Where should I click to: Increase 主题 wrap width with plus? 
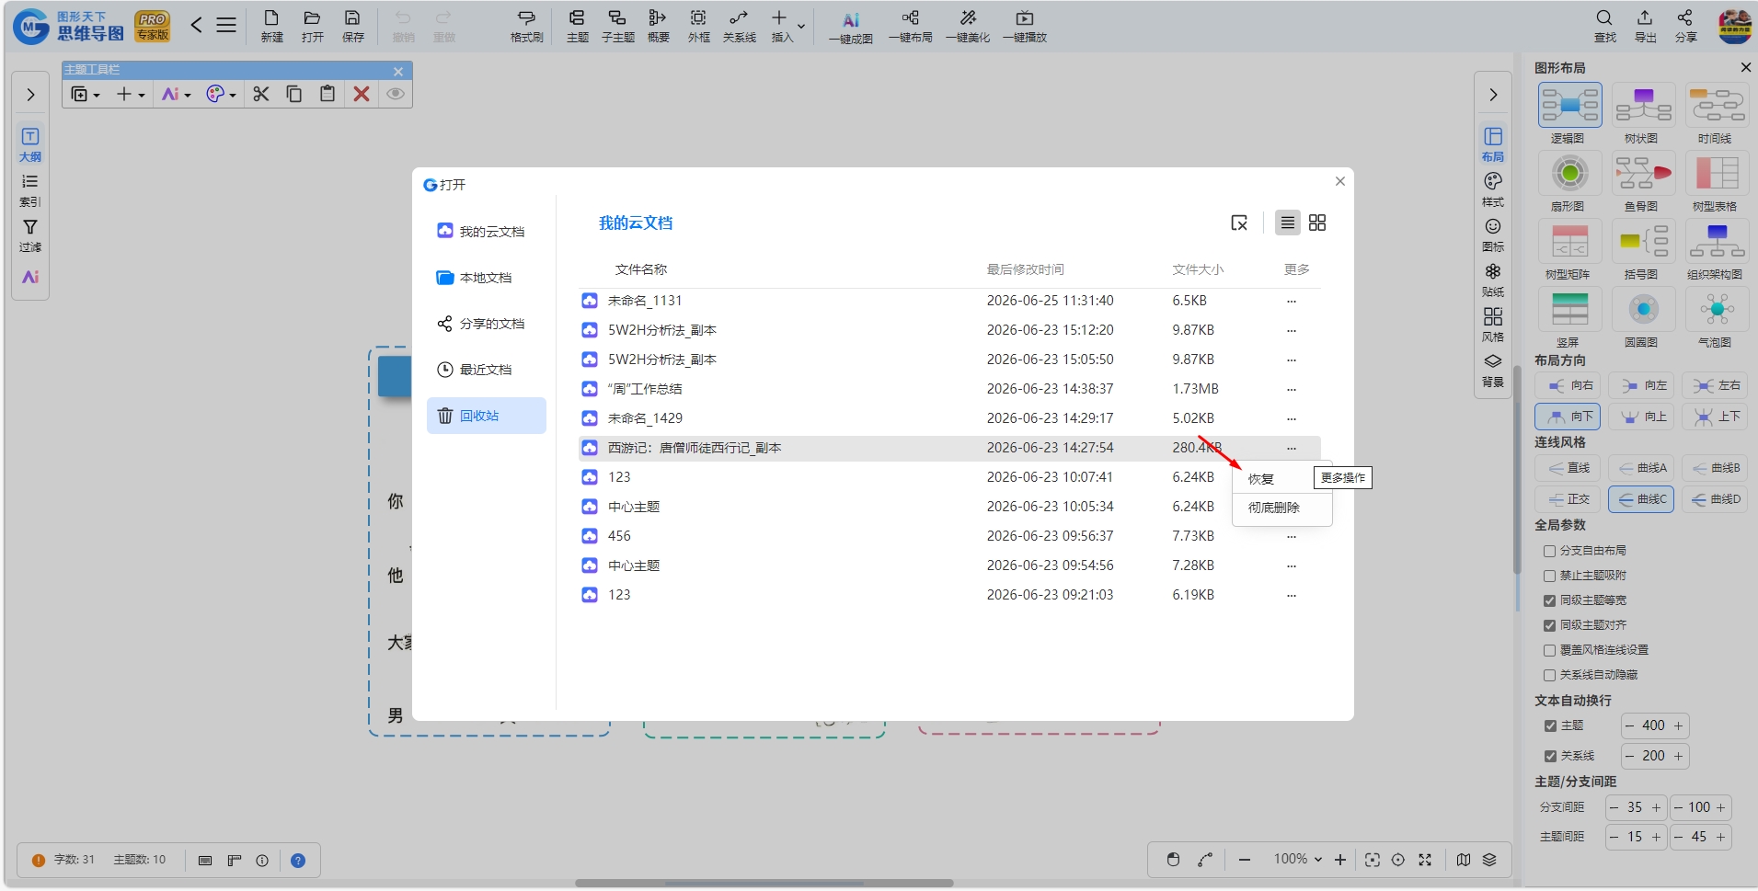click(1678, 725)
